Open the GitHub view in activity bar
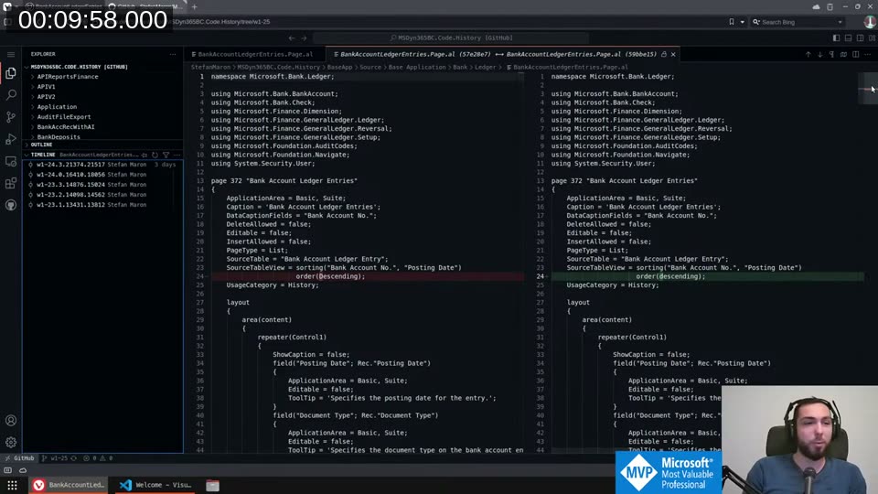The height and width of the screenshot is (494, 878). (11, 205)
